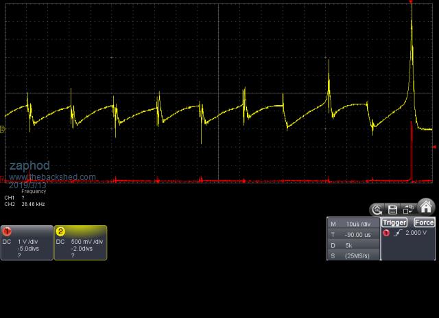
Task: Click the circular arrow home-reset icon
Action: click(377, 209)
